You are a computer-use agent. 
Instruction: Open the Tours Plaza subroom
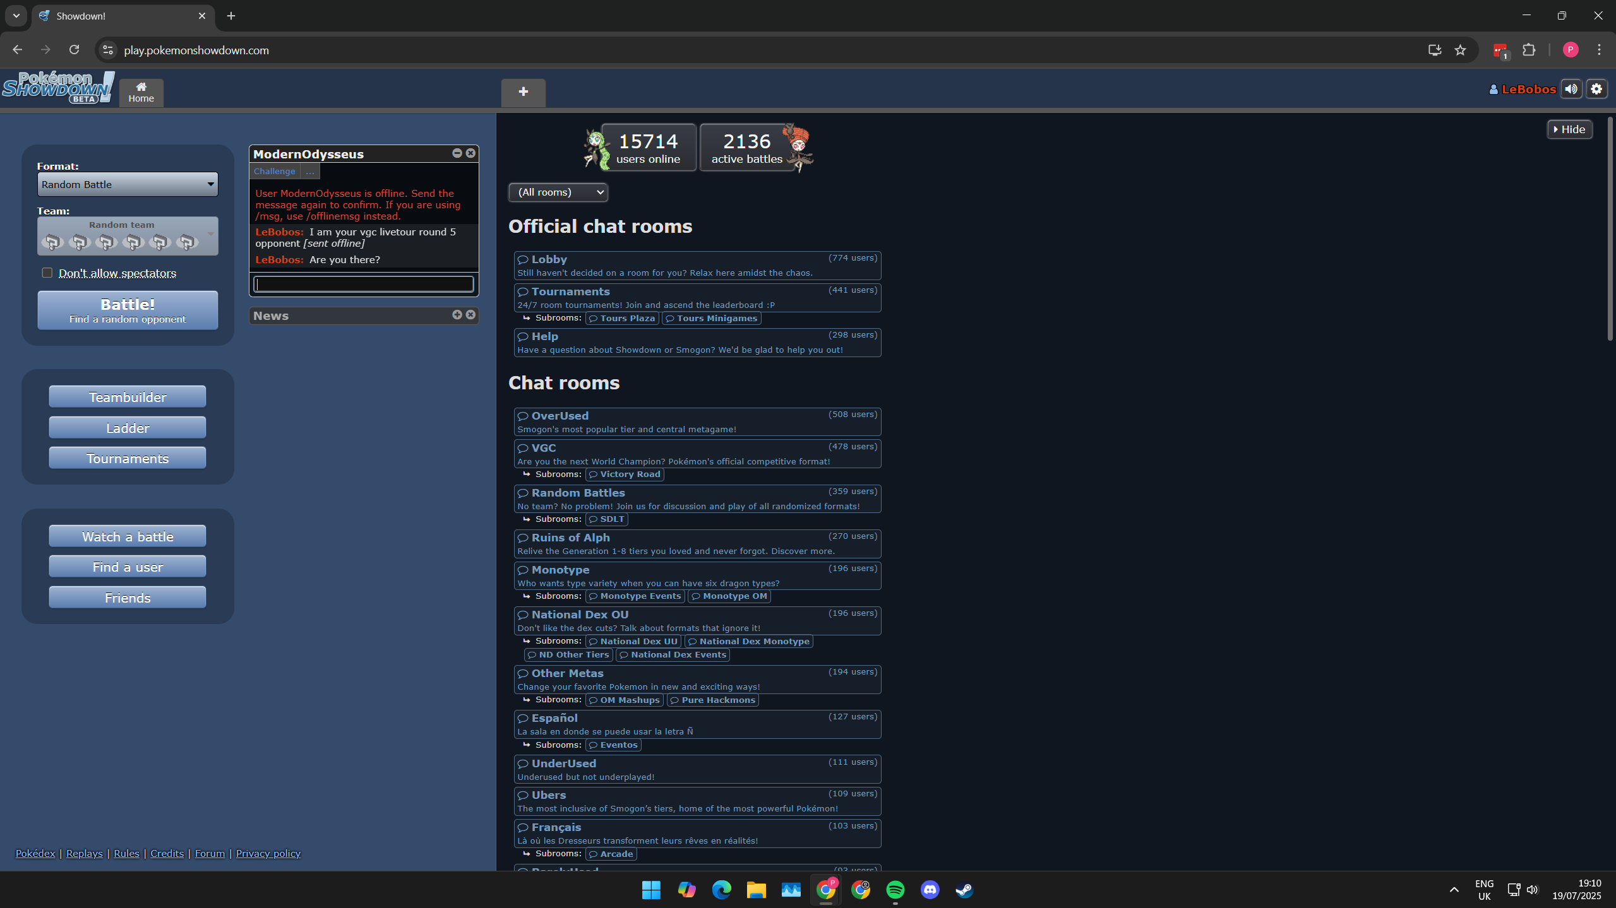tap(622, 318)
